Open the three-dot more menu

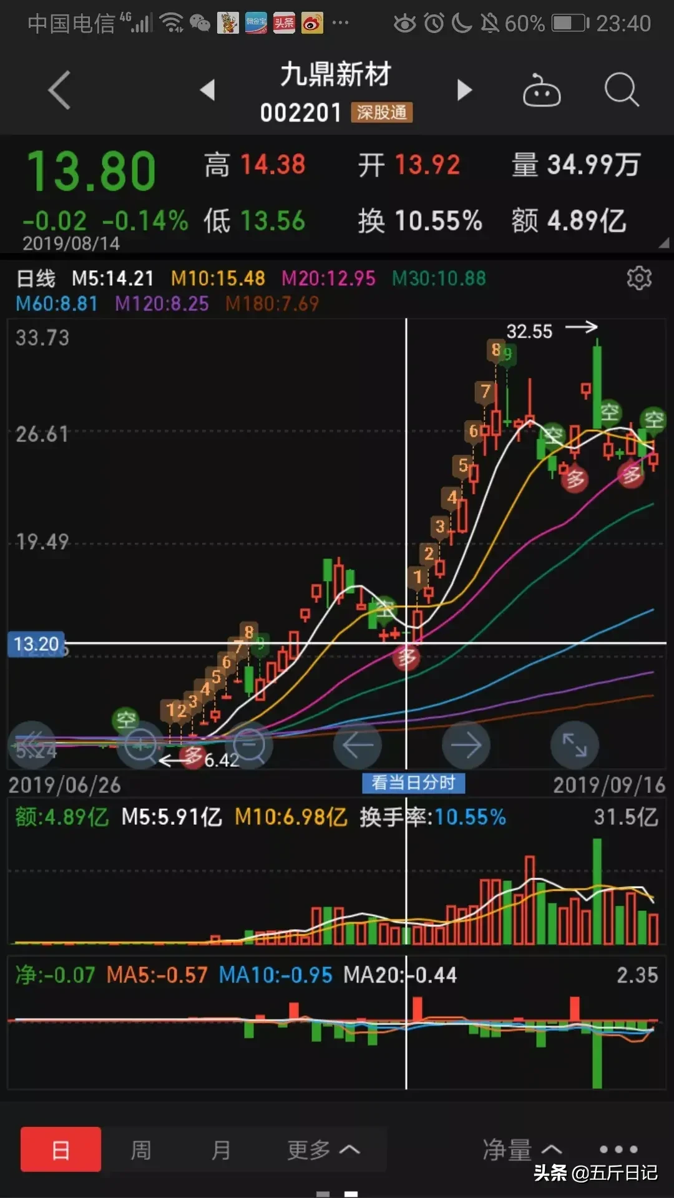(618, 1149)
